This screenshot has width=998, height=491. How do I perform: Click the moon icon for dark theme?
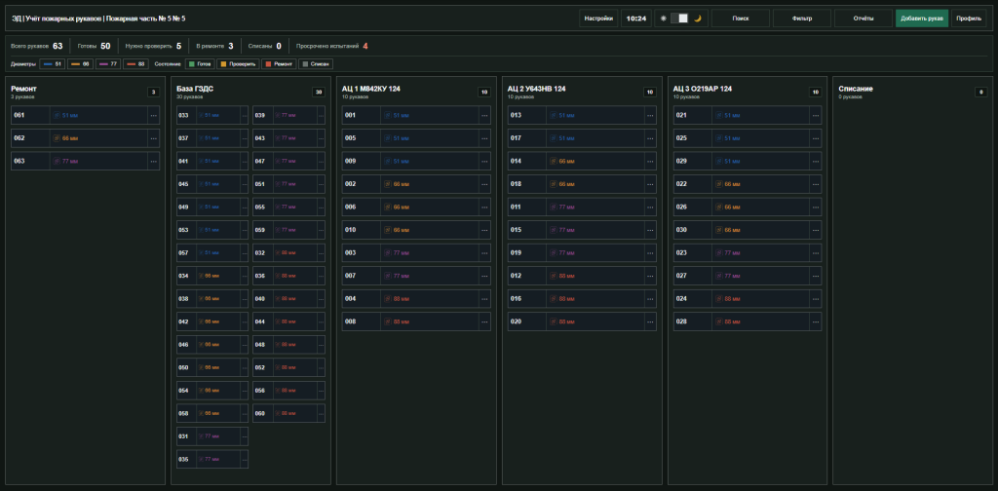698,19
